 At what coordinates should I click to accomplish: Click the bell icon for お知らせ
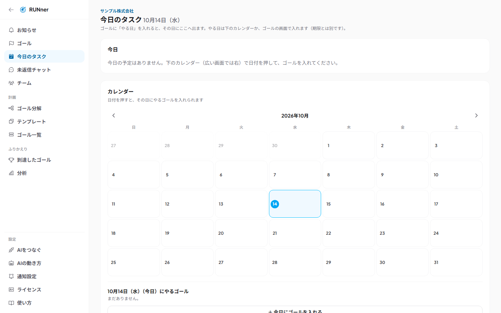pos(11,30)
